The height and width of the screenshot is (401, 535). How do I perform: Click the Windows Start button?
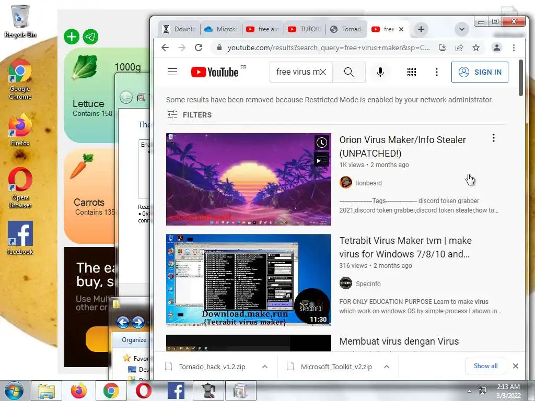pos(14,391)
